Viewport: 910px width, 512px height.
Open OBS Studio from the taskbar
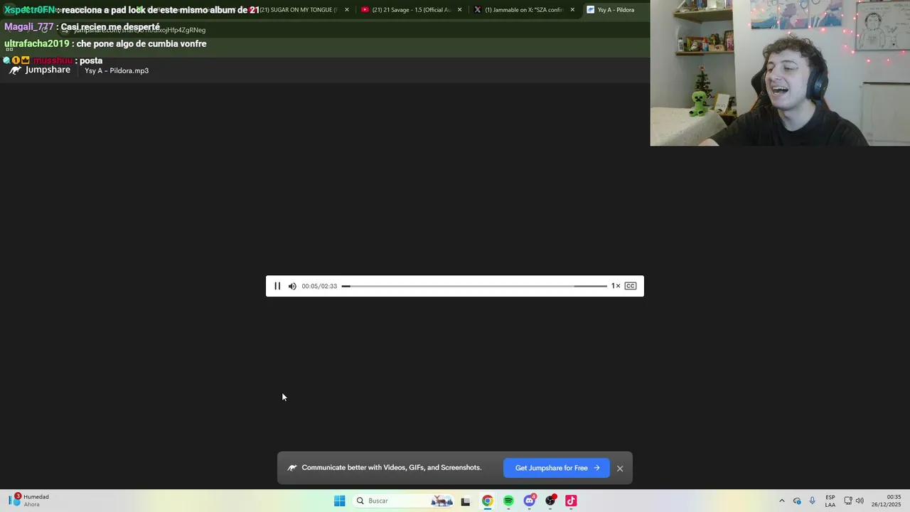pyautogui.click(x=550, y=501)
